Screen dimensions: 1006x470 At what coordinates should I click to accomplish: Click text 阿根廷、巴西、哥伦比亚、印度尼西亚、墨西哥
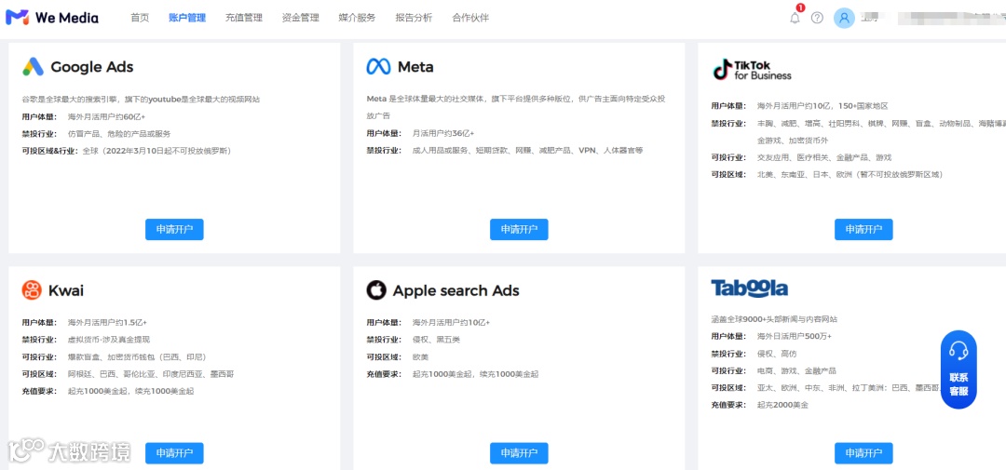151,374
